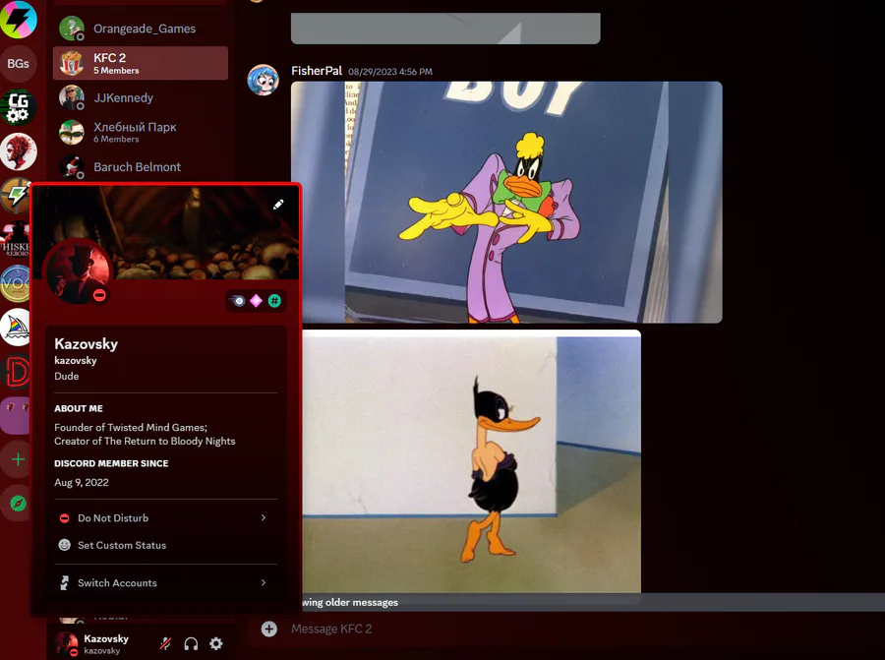The width and height of the screenshot is (885, 660).
Task: Open the CG gears server icon
Action: [18, 107]
